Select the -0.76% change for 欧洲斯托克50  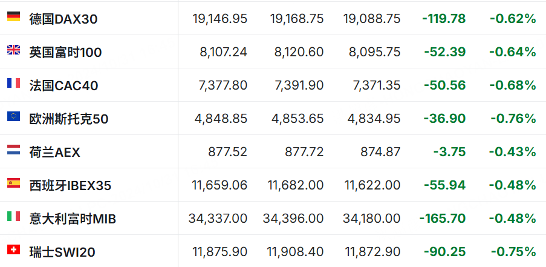[x=513, y=119]
